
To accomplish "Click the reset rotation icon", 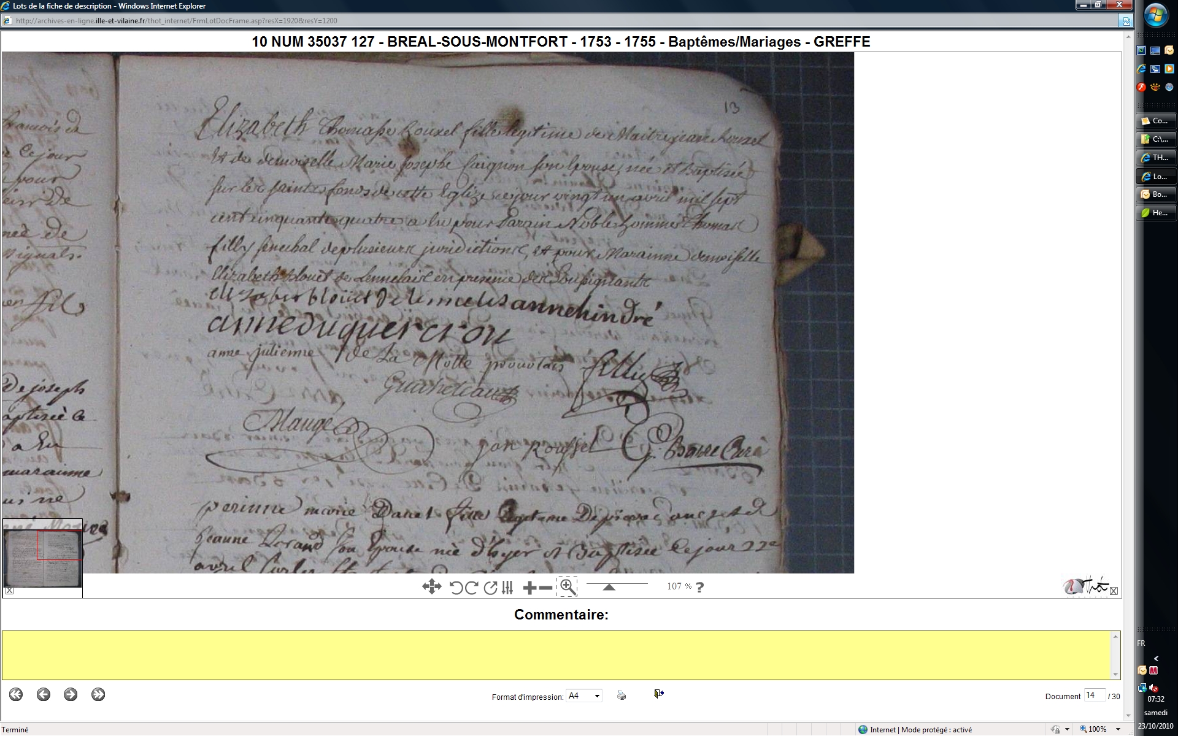I will pyautogui.click(x=490, y=588).
